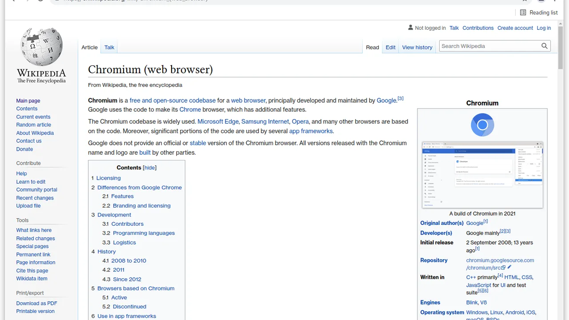The image size is (569, 320).
Task: Open the Talk tab
Action: (x=109, y=47)
